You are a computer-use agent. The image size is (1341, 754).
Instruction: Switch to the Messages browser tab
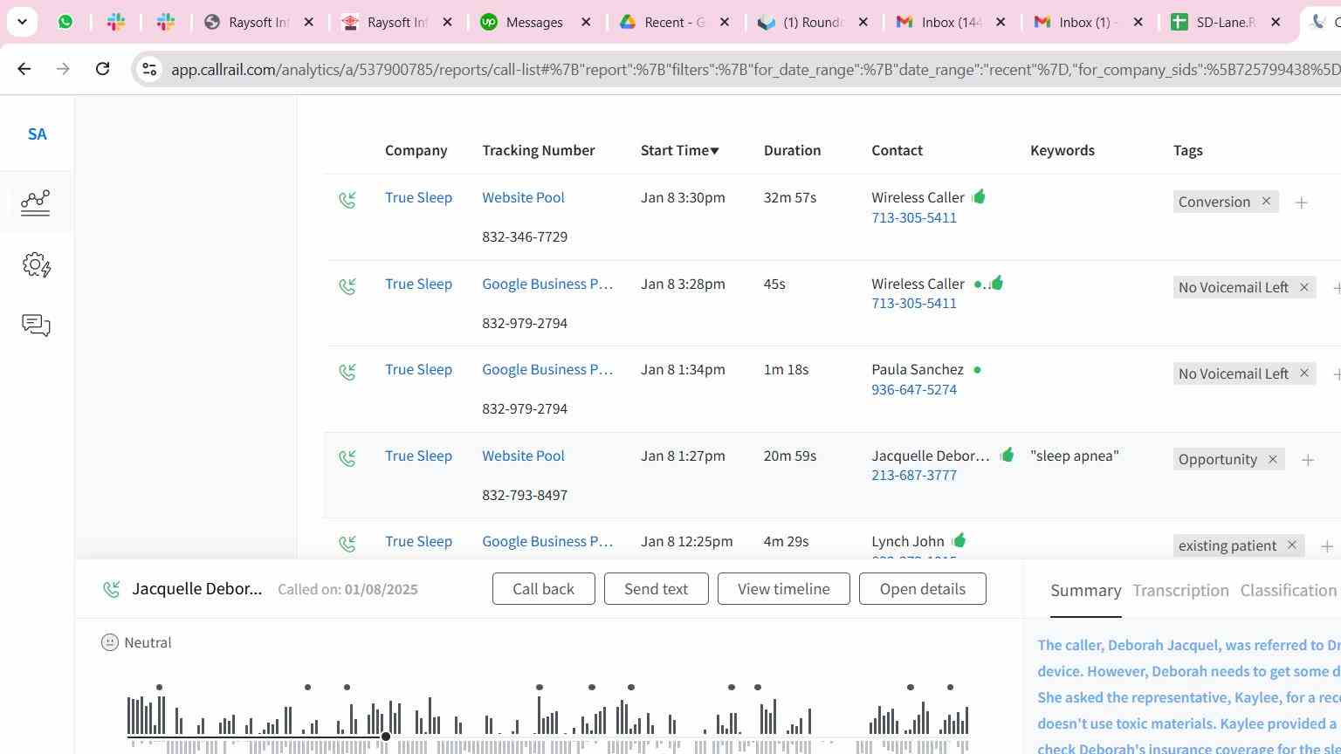tap(533, 22)
